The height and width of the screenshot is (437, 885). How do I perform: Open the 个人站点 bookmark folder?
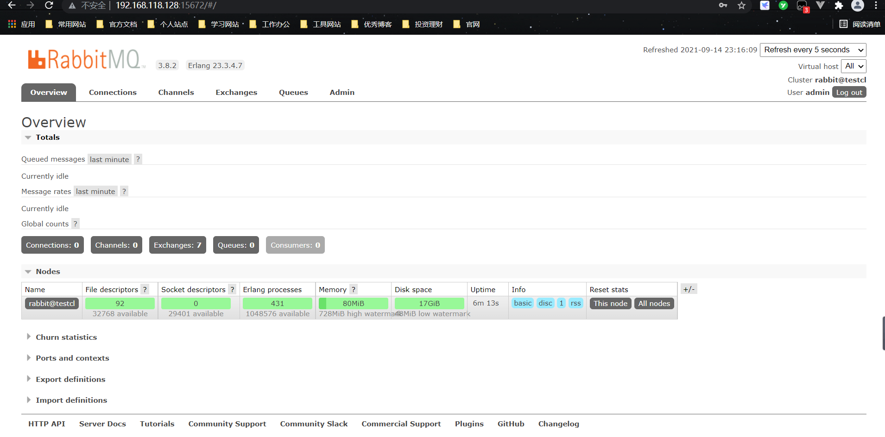coord(168,24)
